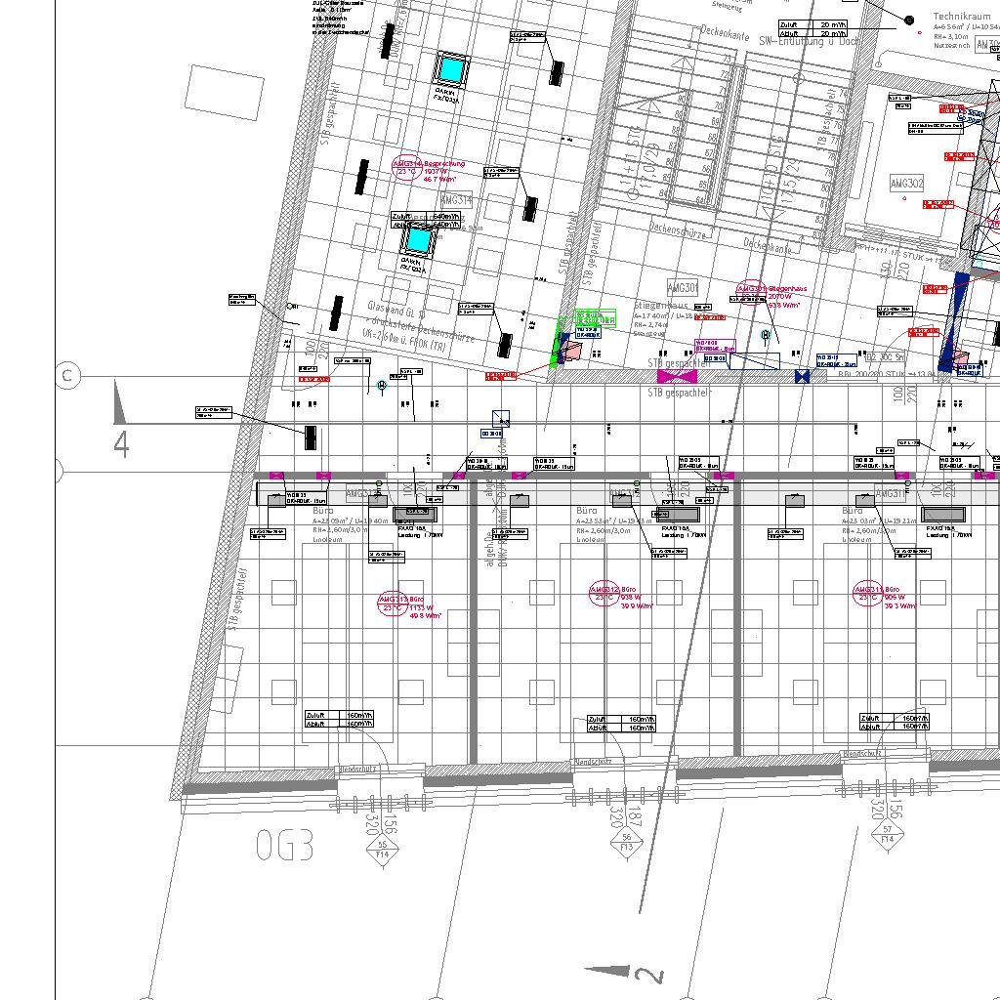Screen dimensions: 1000x1000
Task: Select the grid axis bubble labeled C
Action: [67, 375]
